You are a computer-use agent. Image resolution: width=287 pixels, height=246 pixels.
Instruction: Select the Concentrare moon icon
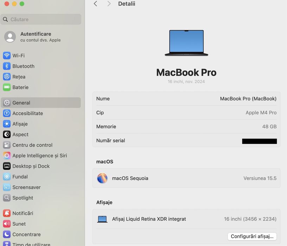[x=7, y=234]
